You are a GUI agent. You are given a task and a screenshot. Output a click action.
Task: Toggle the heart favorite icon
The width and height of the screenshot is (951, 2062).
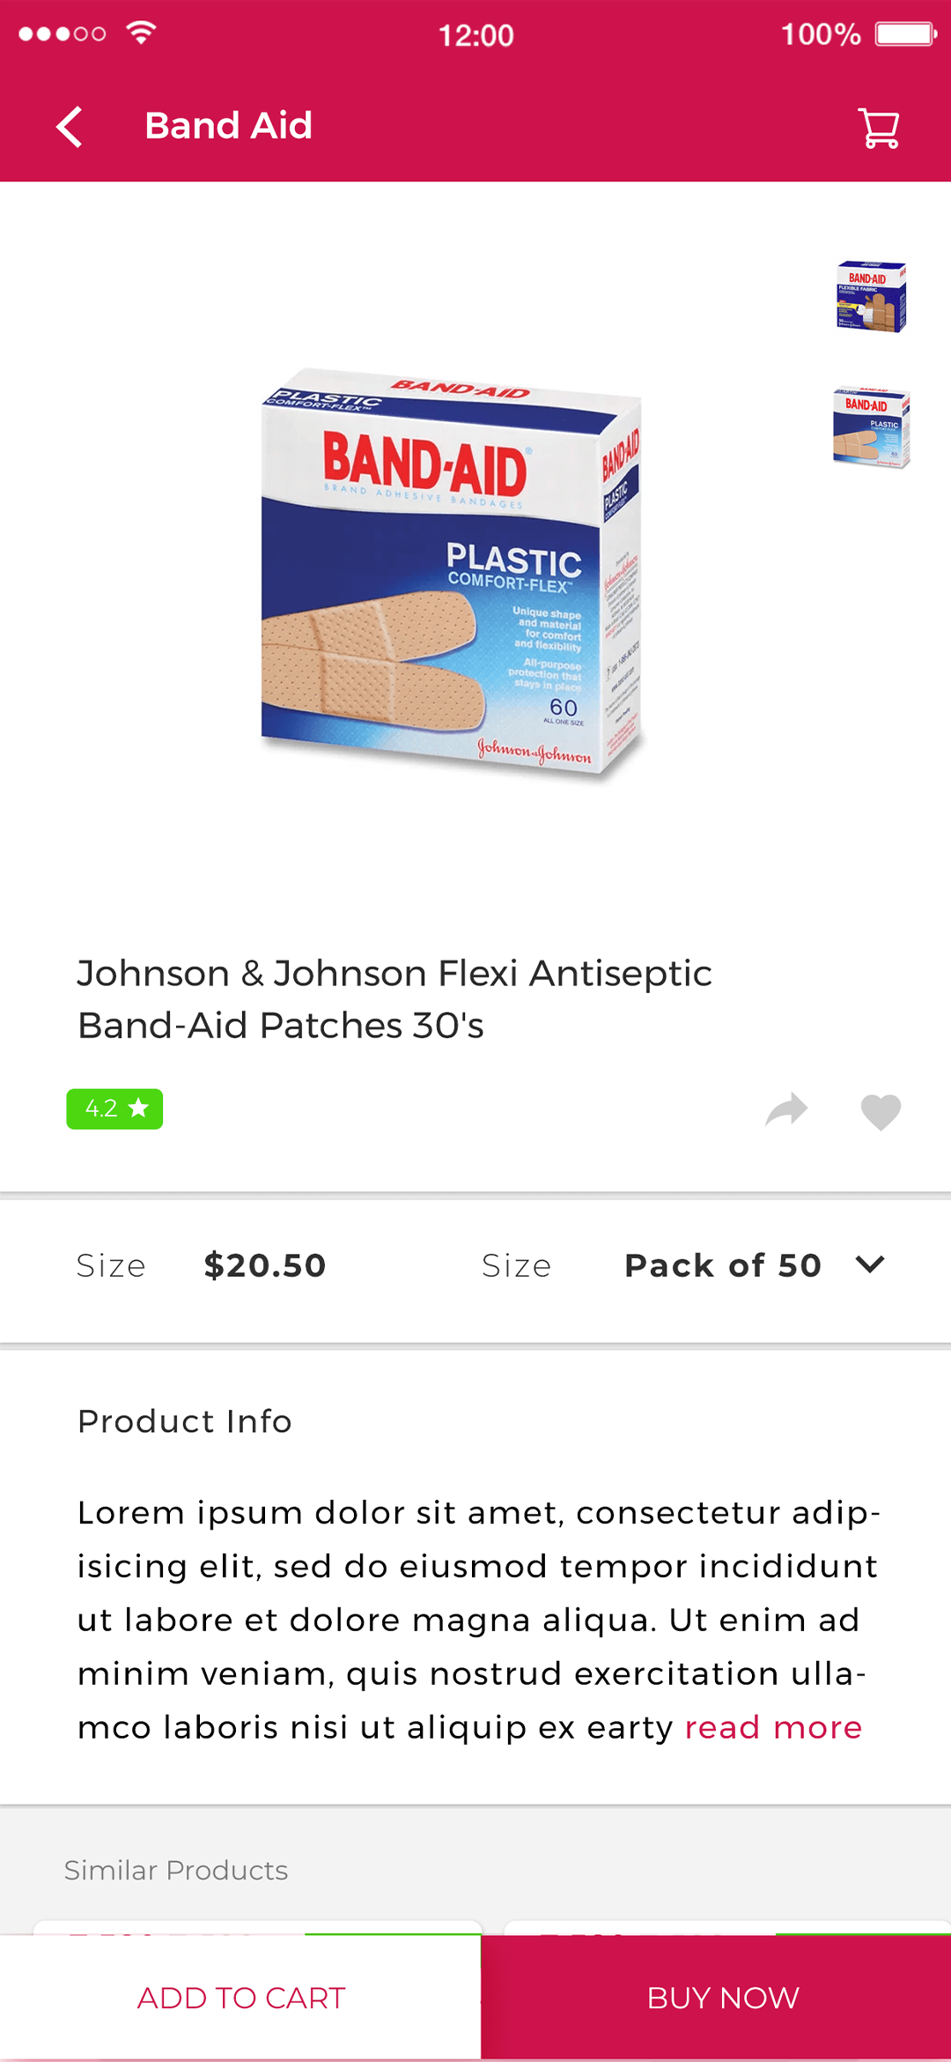pos(881,1111)
